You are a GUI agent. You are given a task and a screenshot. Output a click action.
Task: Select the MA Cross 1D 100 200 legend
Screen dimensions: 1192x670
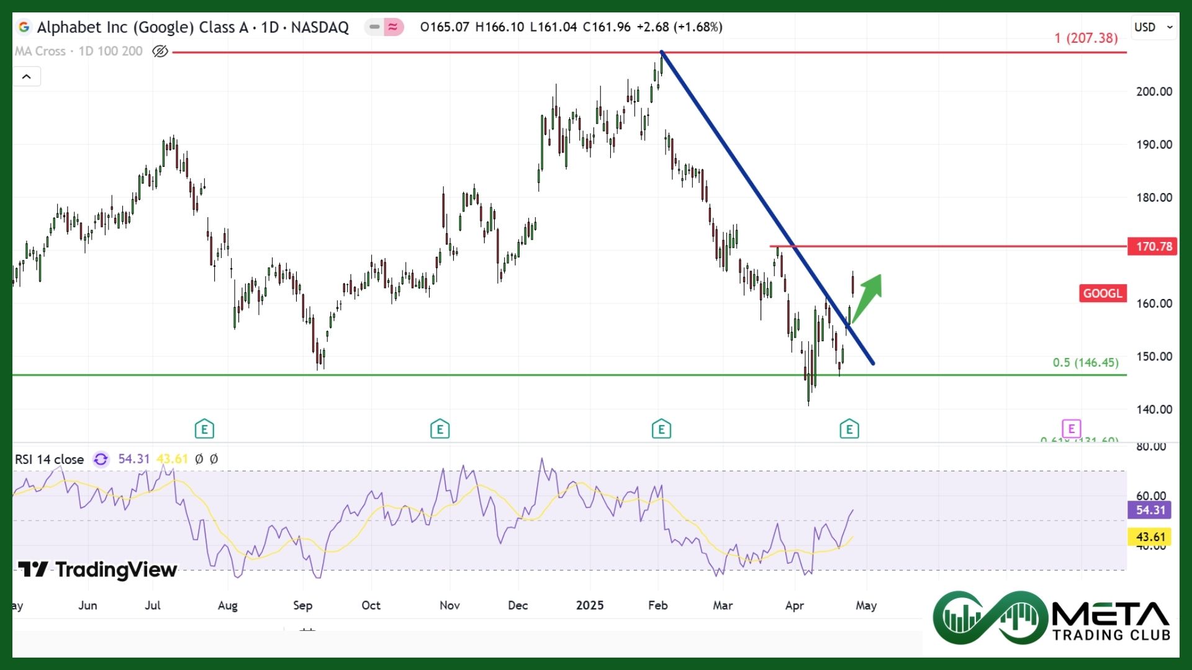pyautogui.click(x=79, y=51)
